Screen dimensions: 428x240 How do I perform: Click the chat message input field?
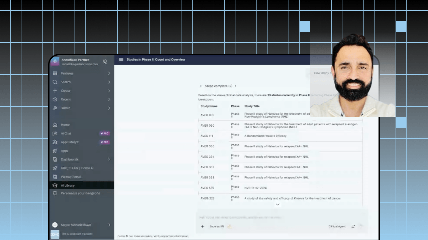[x=282, y=217]
